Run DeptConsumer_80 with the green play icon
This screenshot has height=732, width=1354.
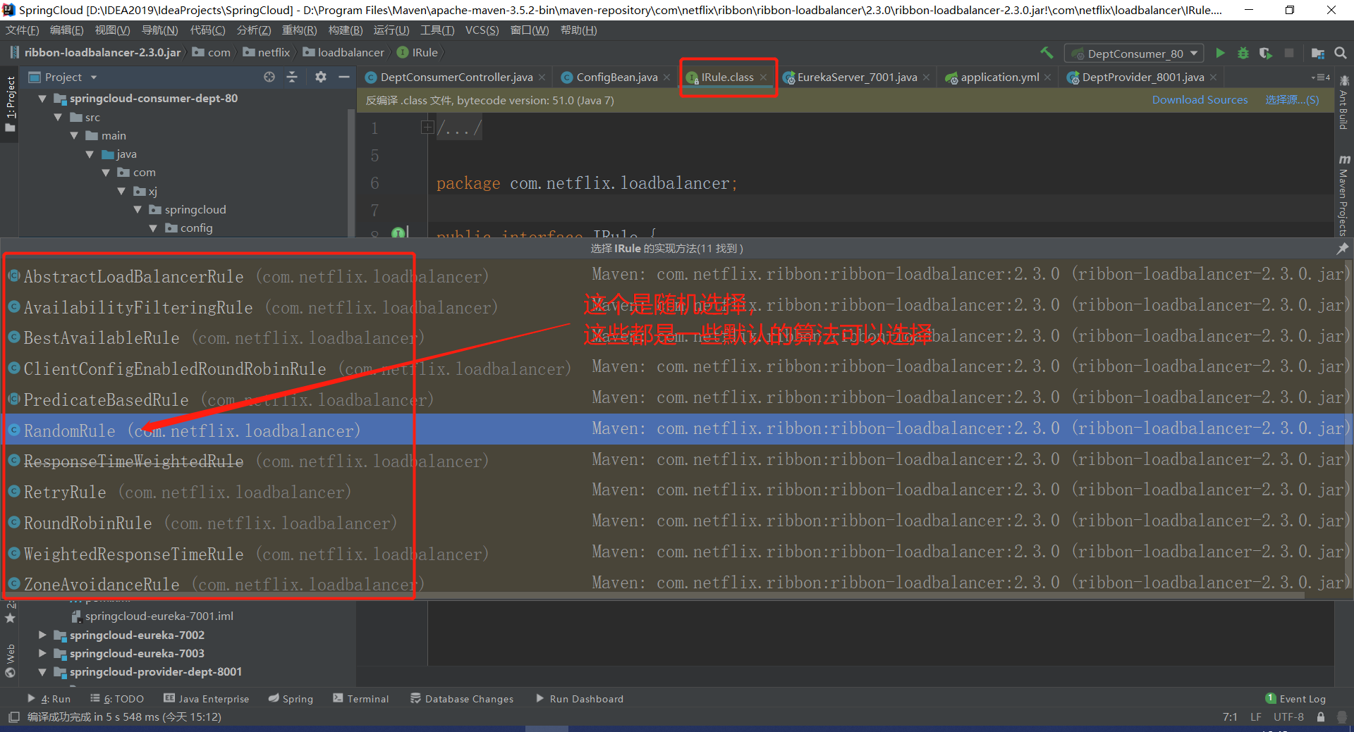[1220, 53]
